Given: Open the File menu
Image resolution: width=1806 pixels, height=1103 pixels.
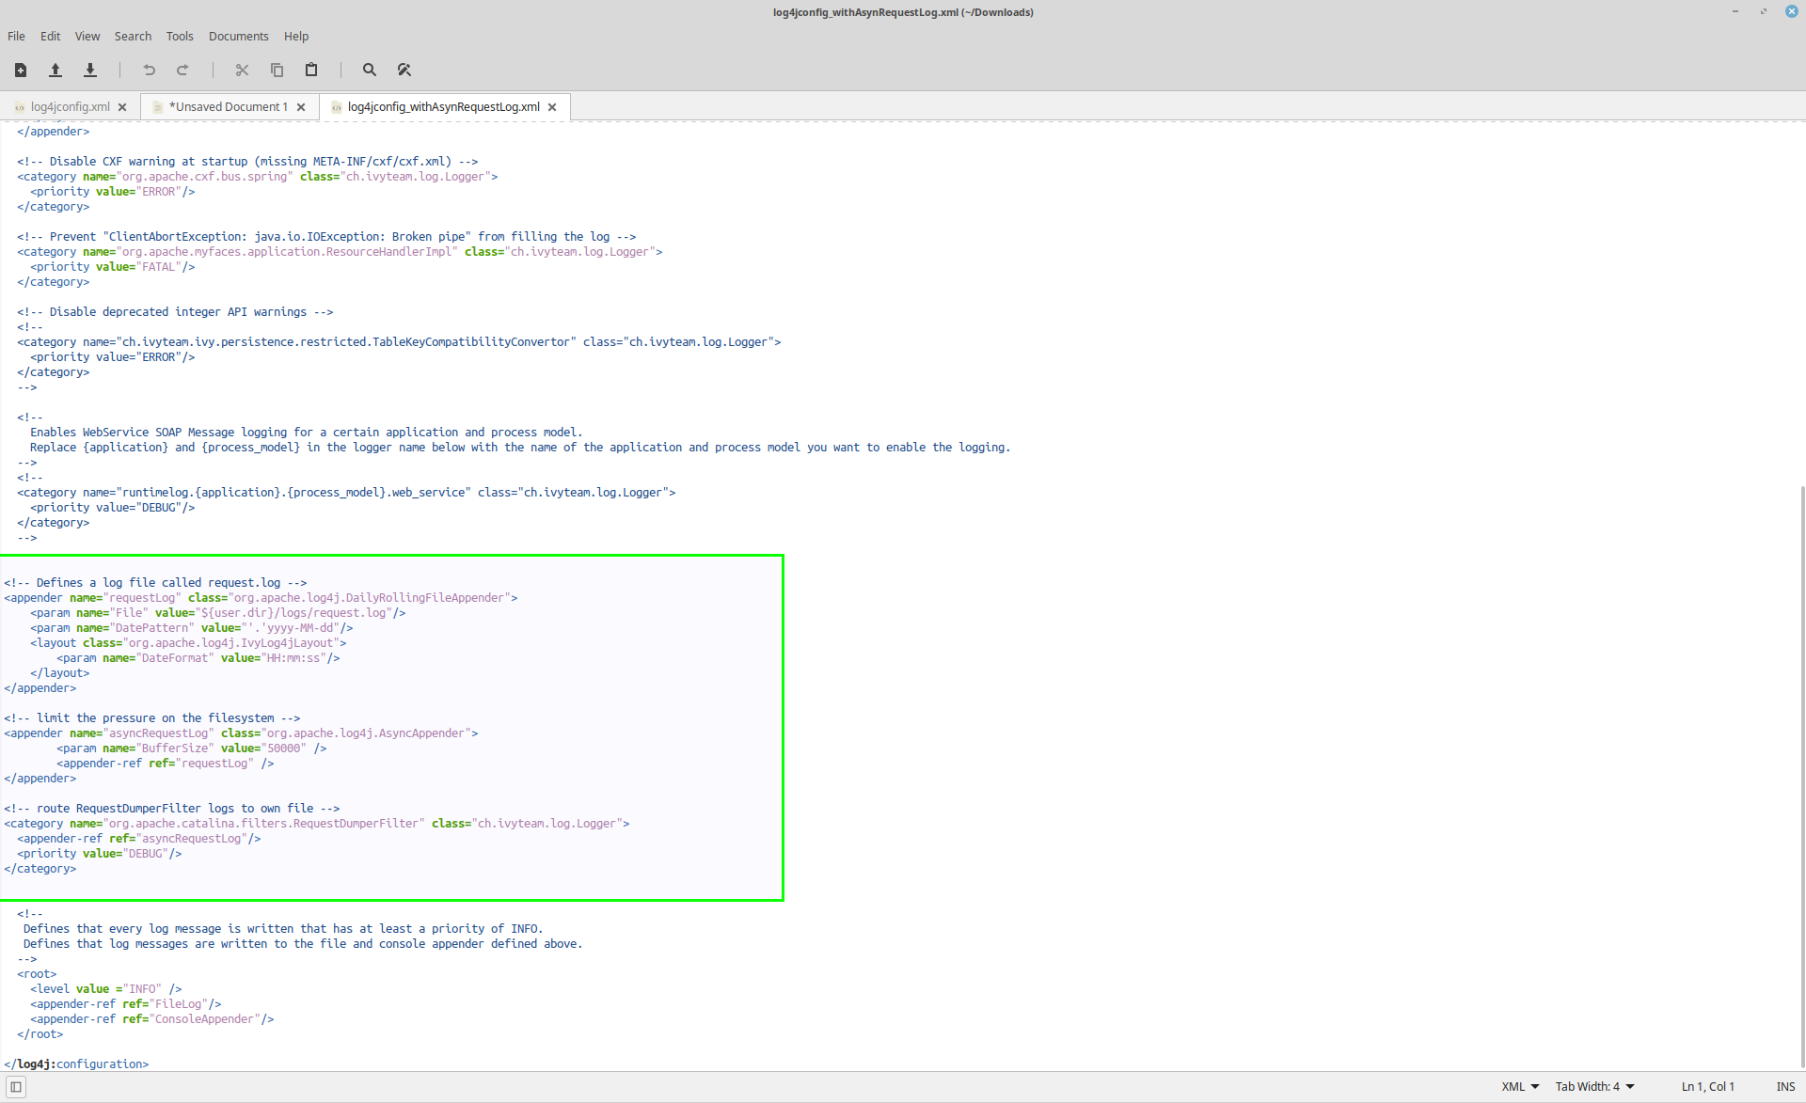Looking at the screenshot, I should coord(16,36).
